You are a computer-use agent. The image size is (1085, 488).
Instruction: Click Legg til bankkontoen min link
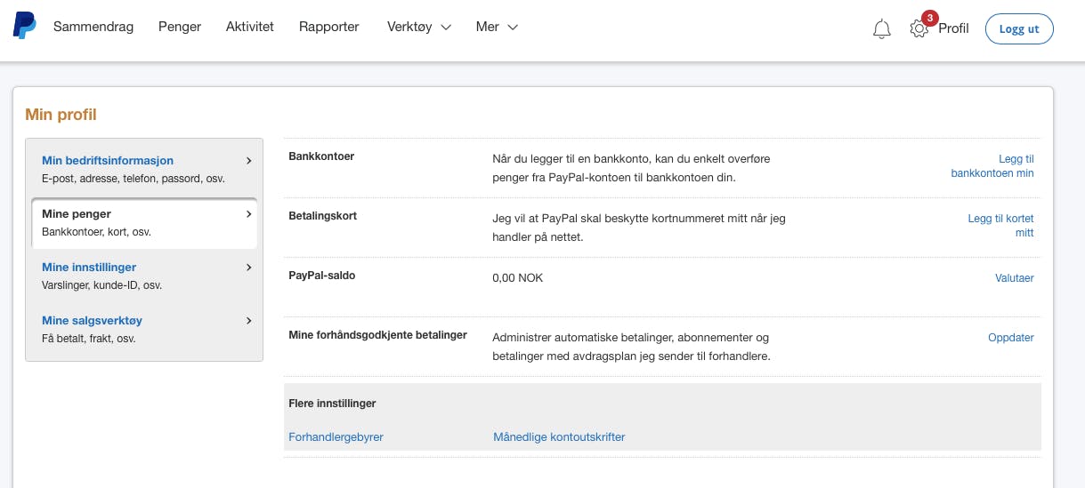click(992, 166)
